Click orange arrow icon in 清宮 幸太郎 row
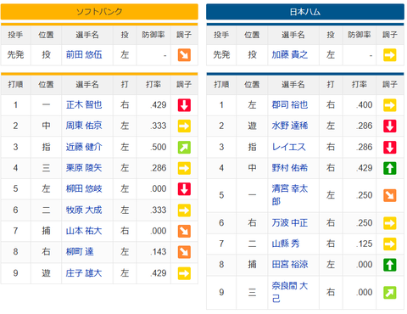Screen dimensions: 407x314 [390, 195]
